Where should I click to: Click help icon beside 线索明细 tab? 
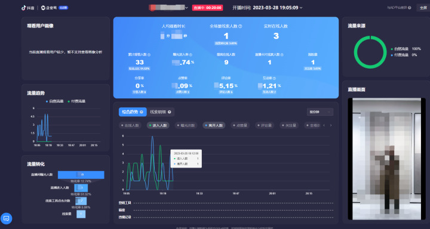(170, 112)
